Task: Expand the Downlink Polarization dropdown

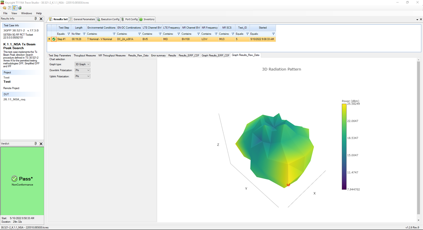Action: [82, 70]
